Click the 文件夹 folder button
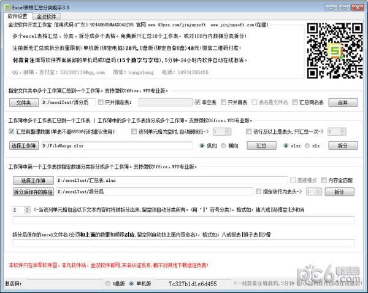The height and width of the screenshot is (293, 368). [24, 103]
